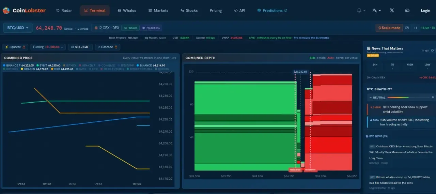Click the News That Matters newspaper icon

tap(369, 48)
